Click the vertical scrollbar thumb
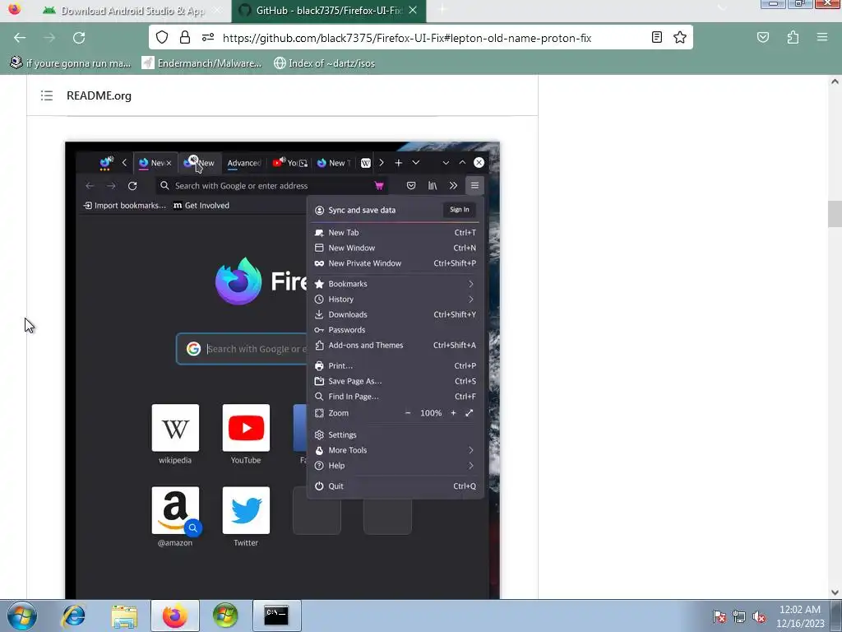Image resolution: width=842 pixels, height=632 pixels. click(x=835, y=214)
